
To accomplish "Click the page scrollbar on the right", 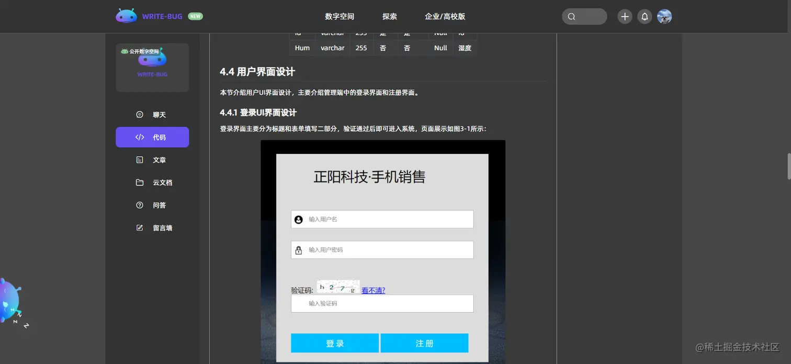I will click(x=787, y=165).
